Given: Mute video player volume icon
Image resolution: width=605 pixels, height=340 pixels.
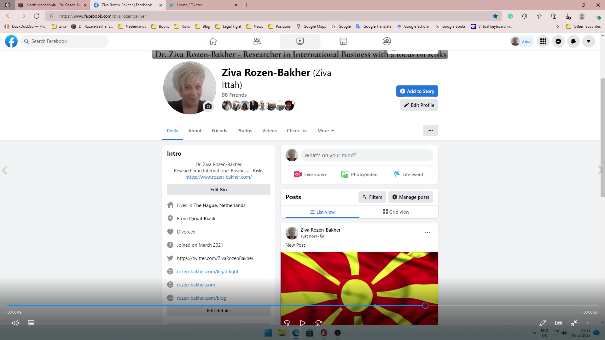Looking at the screenshot, I should click(x=15, y=323).
